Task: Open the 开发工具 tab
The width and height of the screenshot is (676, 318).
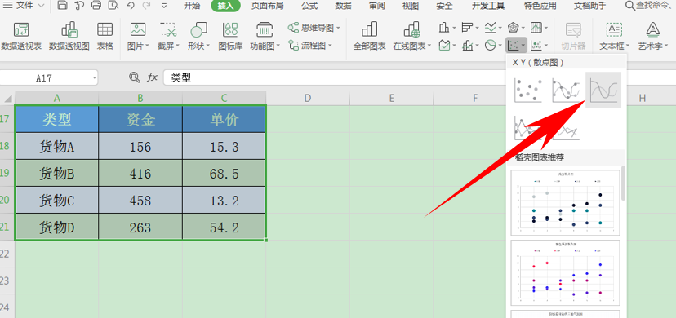Action: pyautogui.click(x=488, y=6)
